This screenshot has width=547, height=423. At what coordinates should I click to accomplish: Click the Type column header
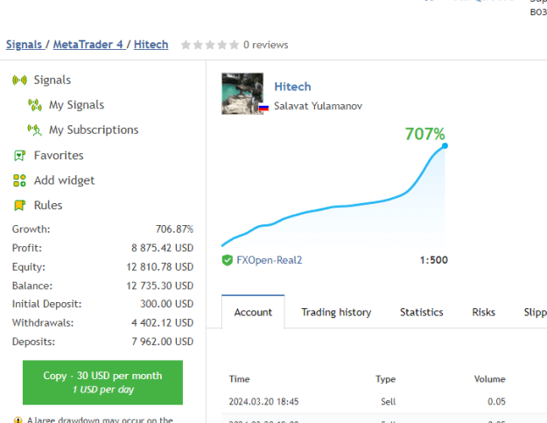pyautogui.click(x=385, y=379)
